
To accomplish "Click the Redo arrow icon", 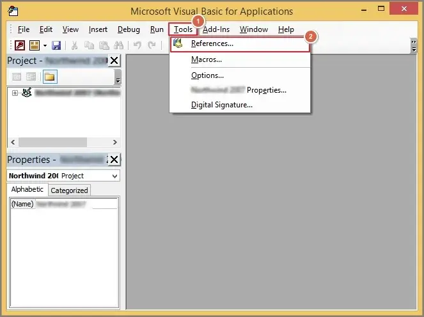I will point(152,45).
